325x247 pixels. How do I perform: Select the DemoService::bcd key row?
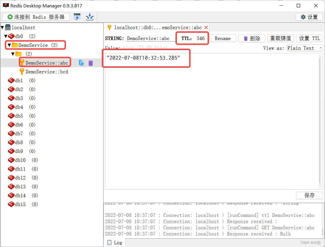click(52, 72)
